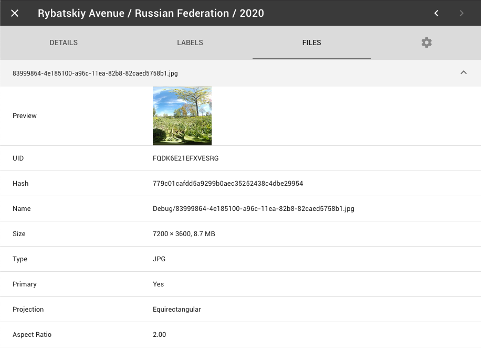Click the Rybatskiy Avenue title text

pyautogui.click(x=150, y=13)
